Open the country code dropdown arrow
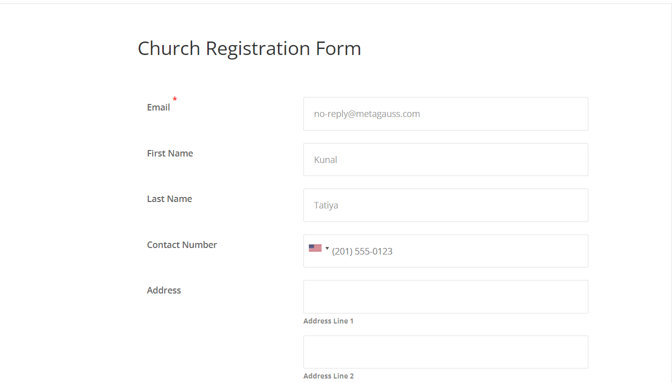Screen dimensions: 672x383 [x=327, y=248]
